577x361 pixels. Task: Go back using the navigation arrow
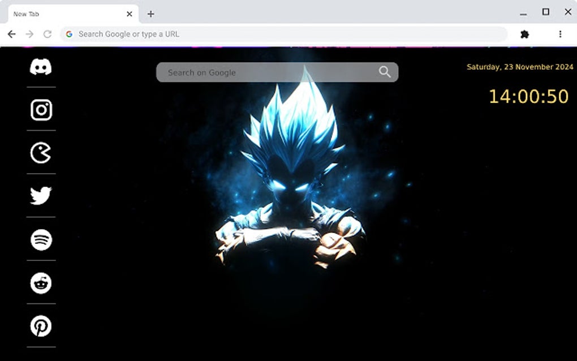point(11,34)
